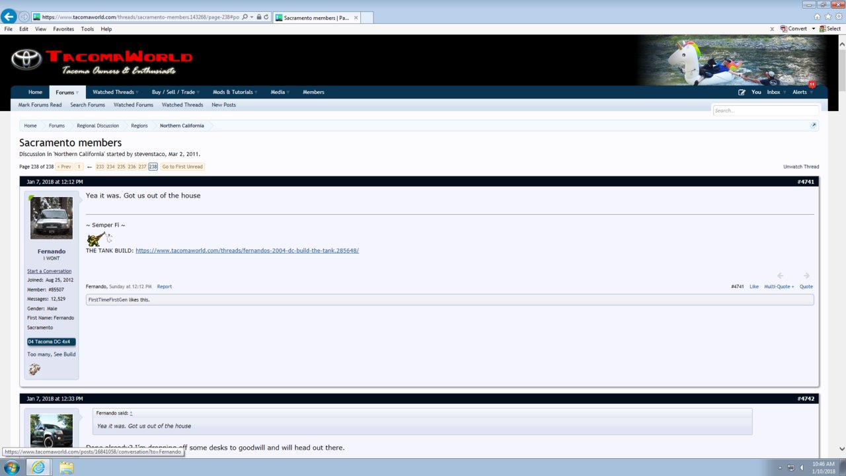Open the Members nav tab
Screen dimensions: 846x476
click(x=313, y=93)
